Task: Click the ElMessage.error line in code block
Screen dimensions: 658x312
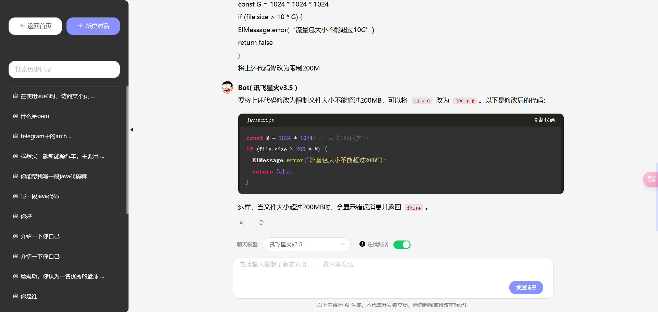Action: tap(319, 160)
